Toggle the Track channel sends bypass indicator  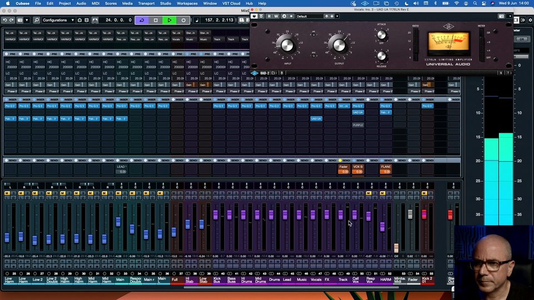(x=340, y=160)
